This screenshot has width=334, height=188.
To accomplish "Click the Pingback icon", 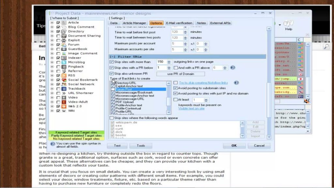I will coord(64,67).
